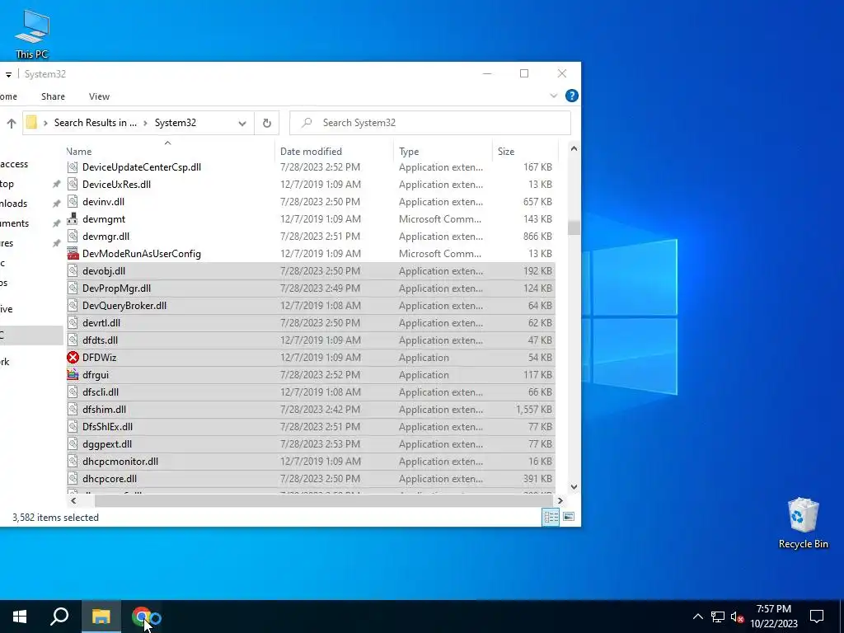The width and height of the screenshot is (844, 633).
Task: Select the DevModeRunAsUserConfig file icon
Action: (x=73, y=254)
